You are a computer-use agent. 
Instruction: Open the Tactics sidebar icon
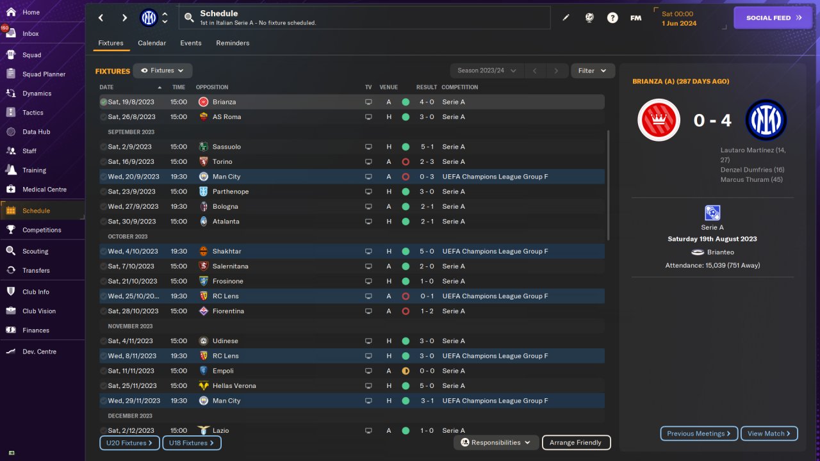(x=10, y=113)
